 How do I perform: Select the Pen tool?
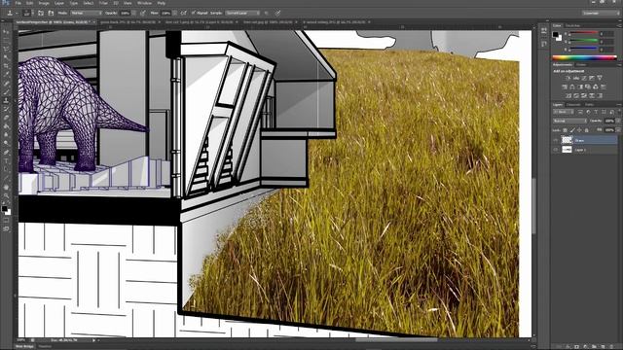[x=6, y=152]
